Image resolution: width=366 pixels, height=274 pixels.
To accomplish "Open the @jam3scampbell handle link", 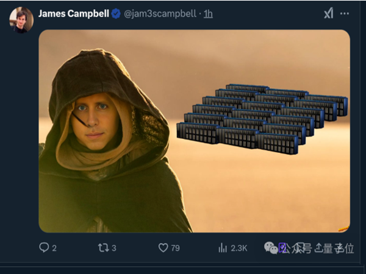I will click(x=161, y=13).
